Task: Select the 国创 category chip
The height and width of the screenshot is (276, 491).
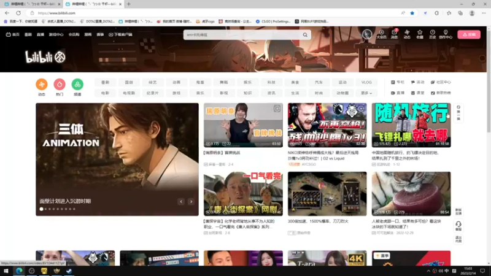Action: coord(129,82)
